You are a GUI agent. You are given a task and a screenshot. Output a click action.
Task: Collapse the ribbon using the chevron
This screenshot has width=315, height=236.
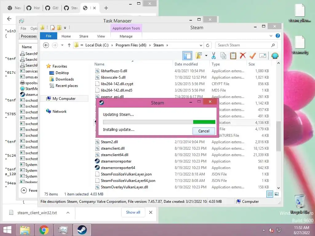tap(271, 36)
